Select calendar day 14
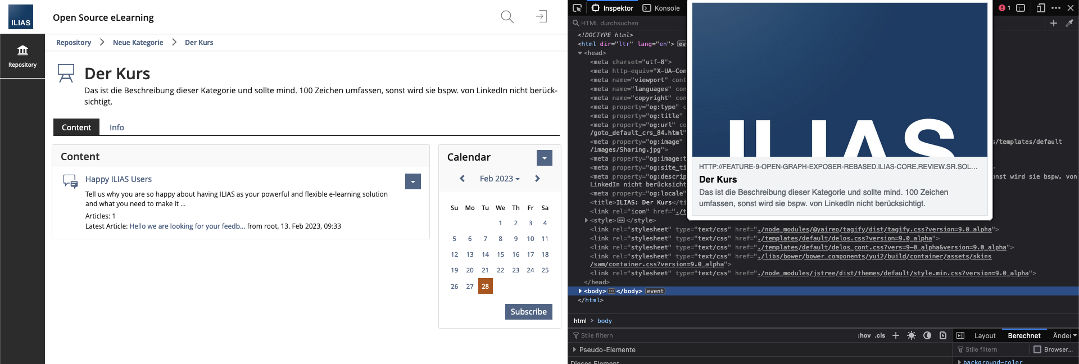Screen dimensions: 1079x364 tap(485, 254)
